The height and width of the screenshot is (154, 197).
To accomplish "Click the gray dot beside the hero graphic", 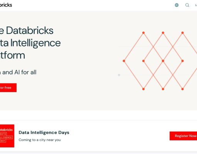I will pos(119,75).
